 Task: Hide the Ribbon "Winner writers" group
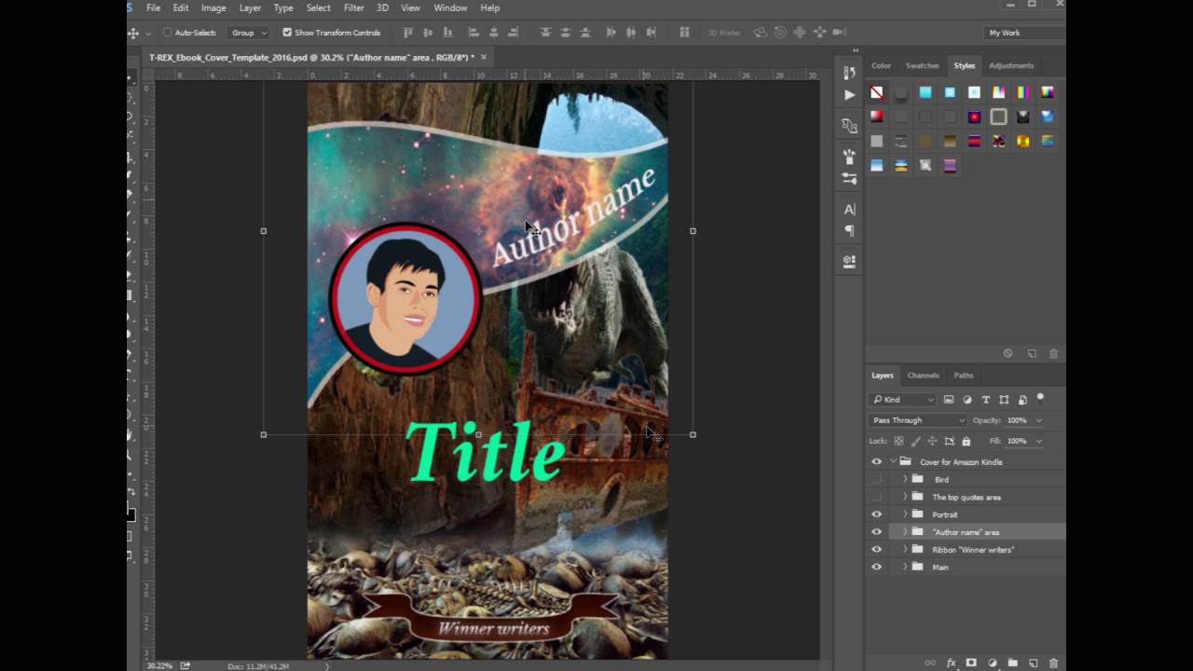click(x=876, y=550)
